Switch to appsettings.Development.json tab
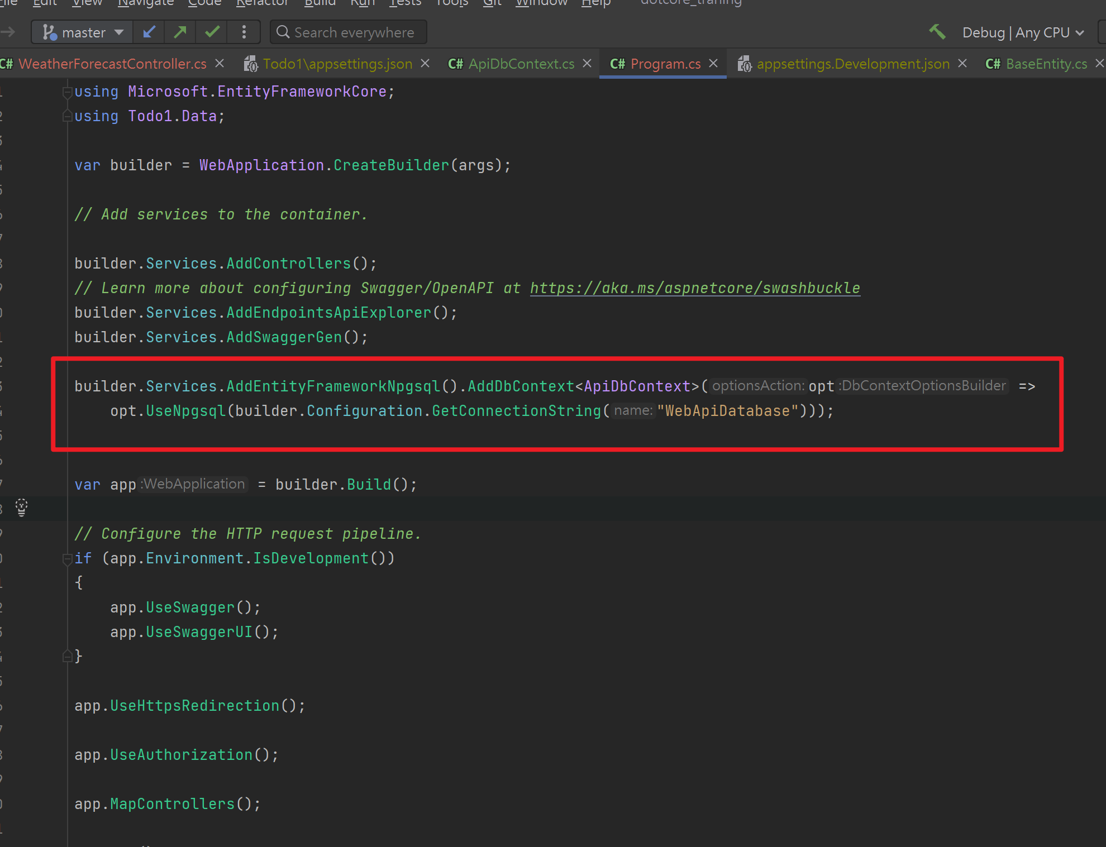 [853, 64]
